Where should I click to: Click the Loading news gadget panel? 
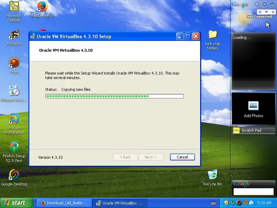pos(253,61)
